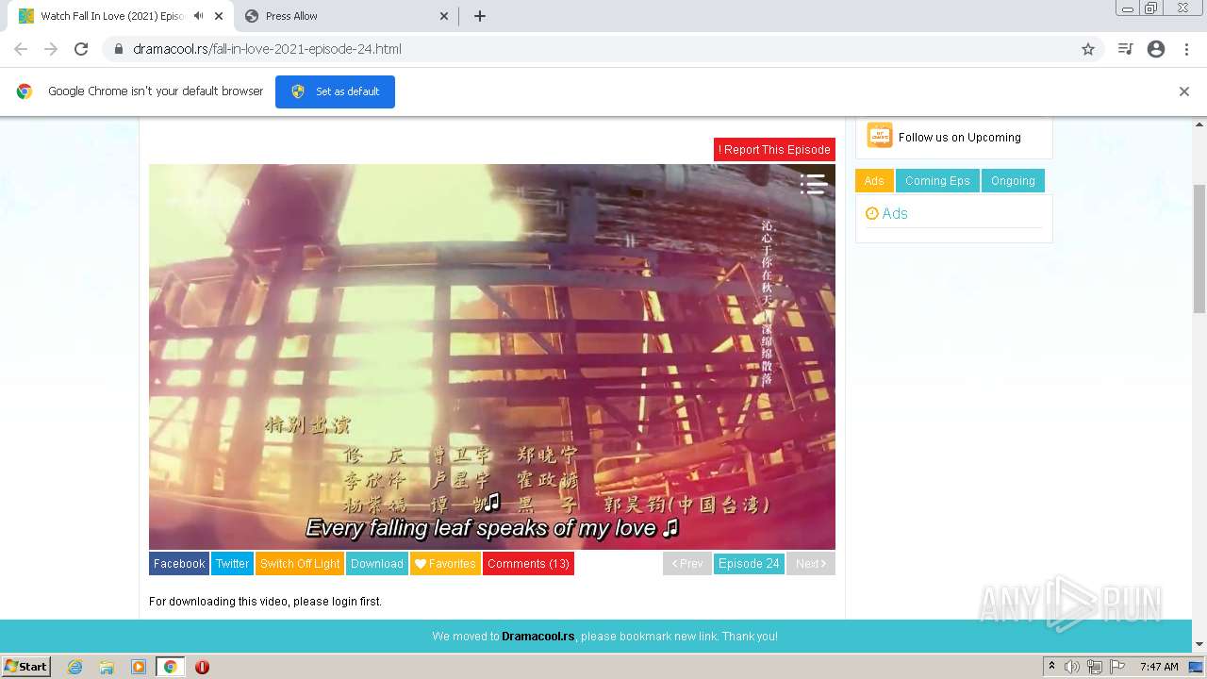Open the red stop icon taskbar app
Screen dimensions: 1207x679
[x=202, y=667]
